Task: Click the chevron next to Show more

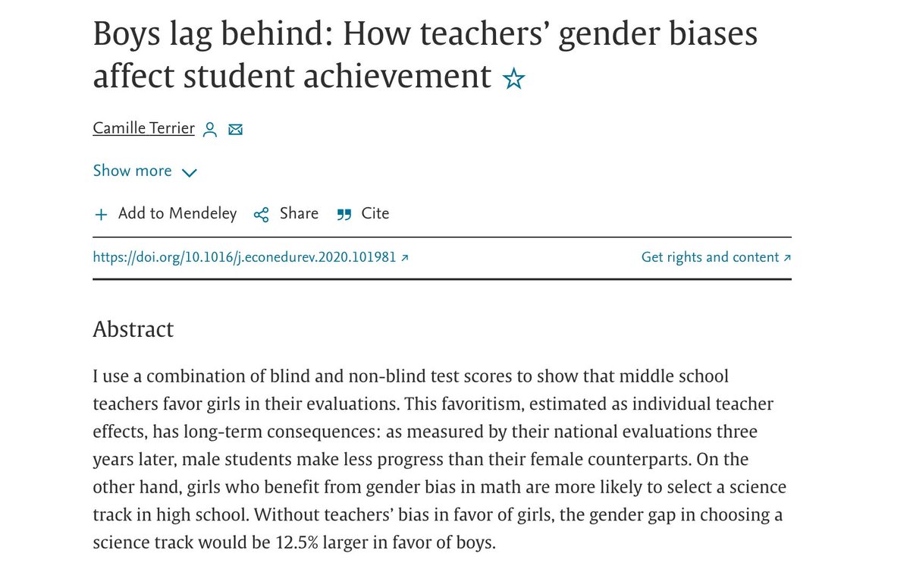Action: tap(189, 172)
